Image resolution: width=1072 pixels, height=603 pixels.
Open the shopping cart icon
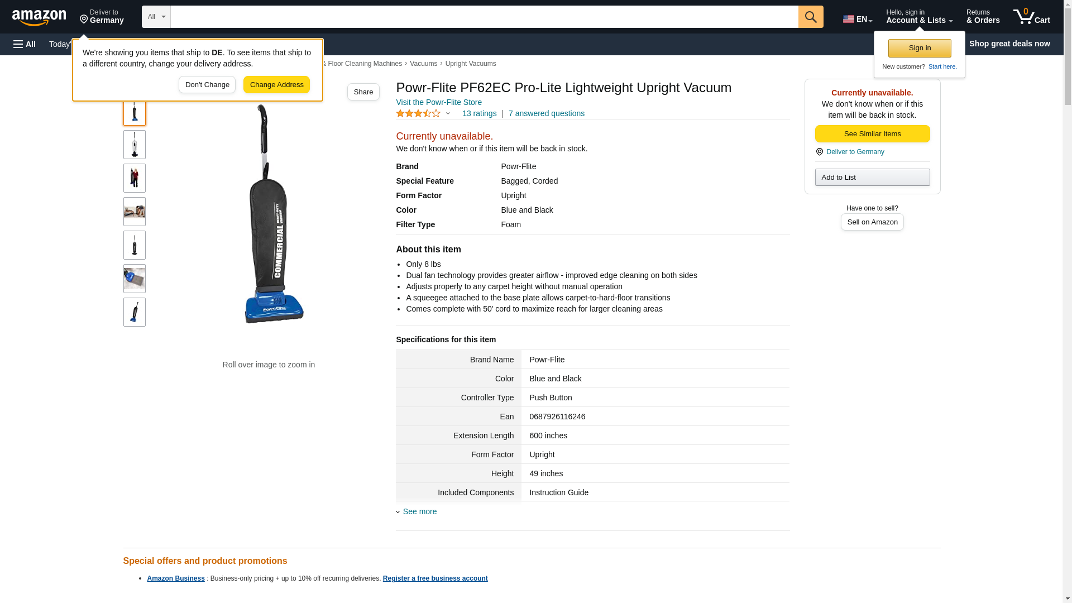point(1032,17)
